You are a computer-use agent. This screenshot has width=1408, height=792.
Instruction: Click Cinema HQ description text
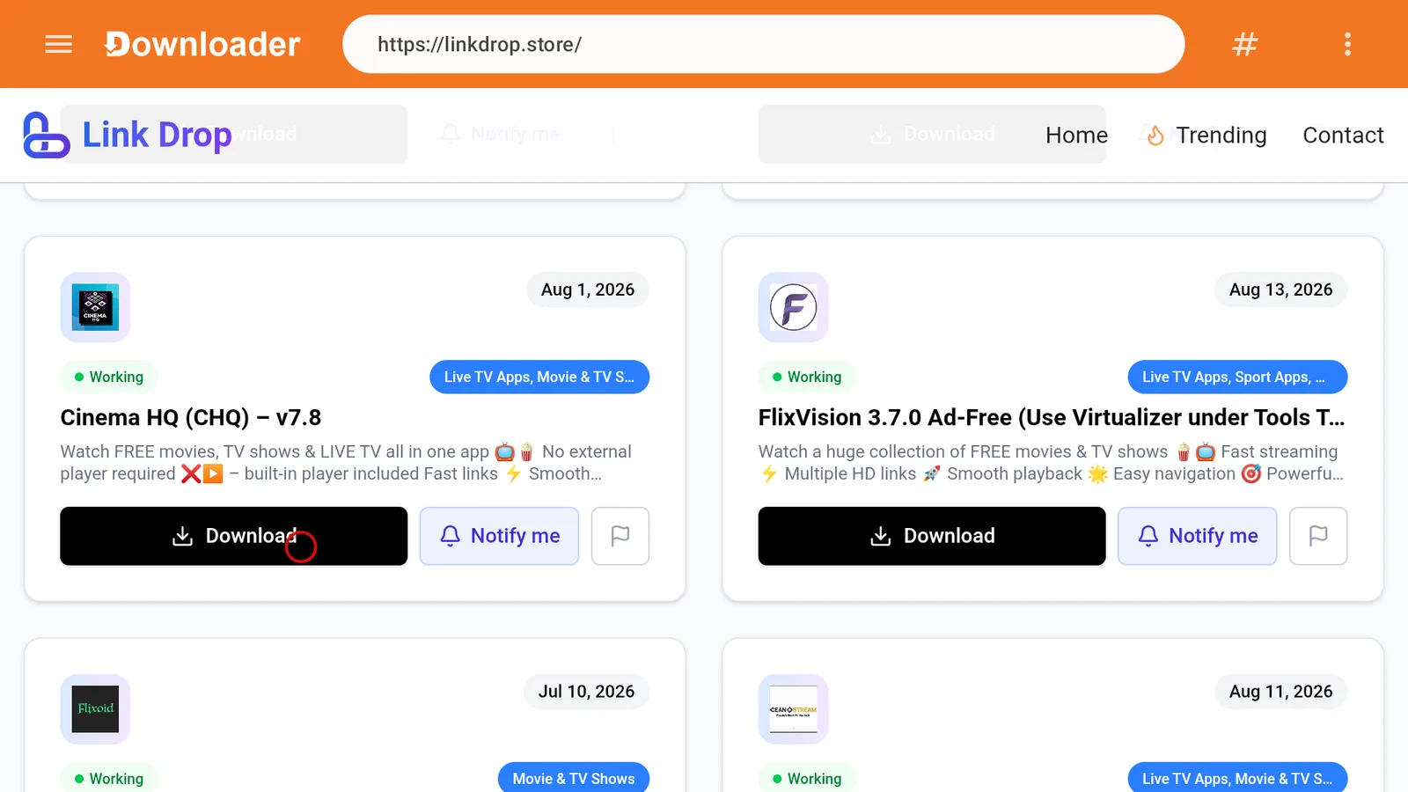(x=346, y=463)
